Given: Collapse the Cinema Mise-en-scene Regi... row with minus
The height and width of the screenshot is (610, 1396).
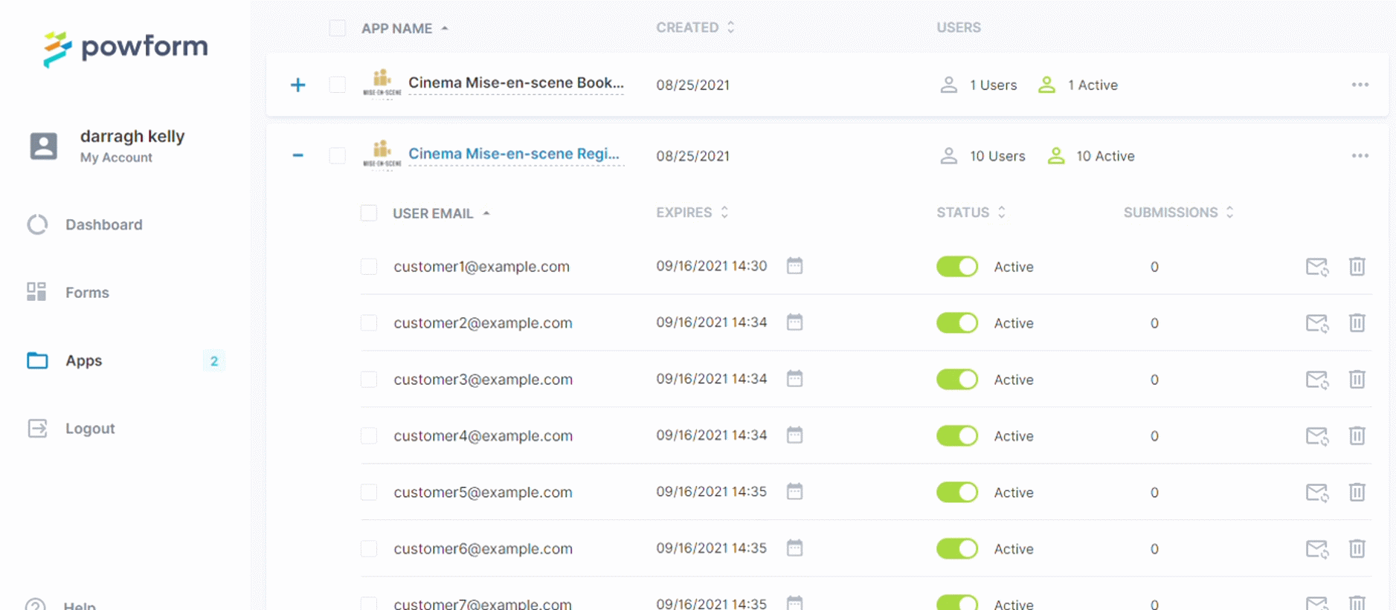Looking at the screenshot, I should tap(297, 155).
